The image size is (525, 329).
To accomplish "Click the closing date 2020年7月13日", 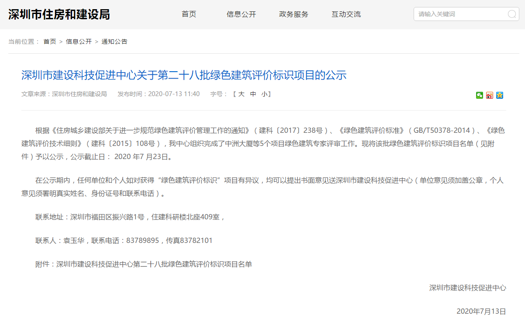I will coord(481,311).
